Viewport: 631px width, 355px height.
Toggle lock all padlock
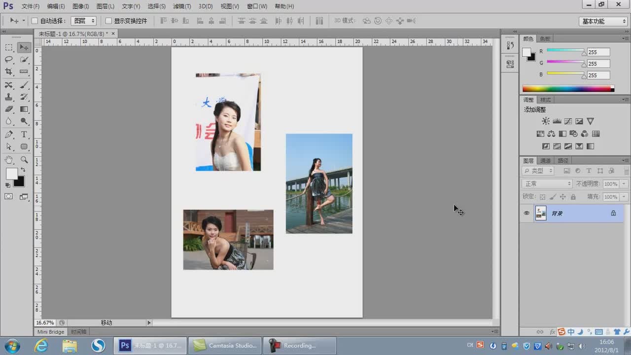click(x=573, y=197)
